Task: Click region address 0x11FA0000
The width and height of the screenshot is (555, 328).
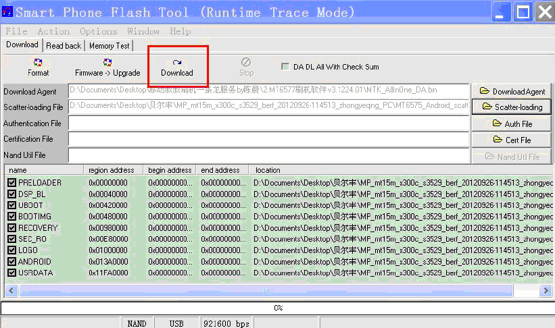Action: (x=108, y=273)
